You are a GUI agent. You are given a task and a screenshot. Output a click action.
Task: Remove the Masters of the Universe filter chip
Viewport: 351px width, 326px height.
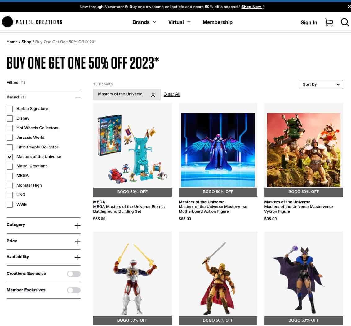pyautogui.click(x=153, y=94)
